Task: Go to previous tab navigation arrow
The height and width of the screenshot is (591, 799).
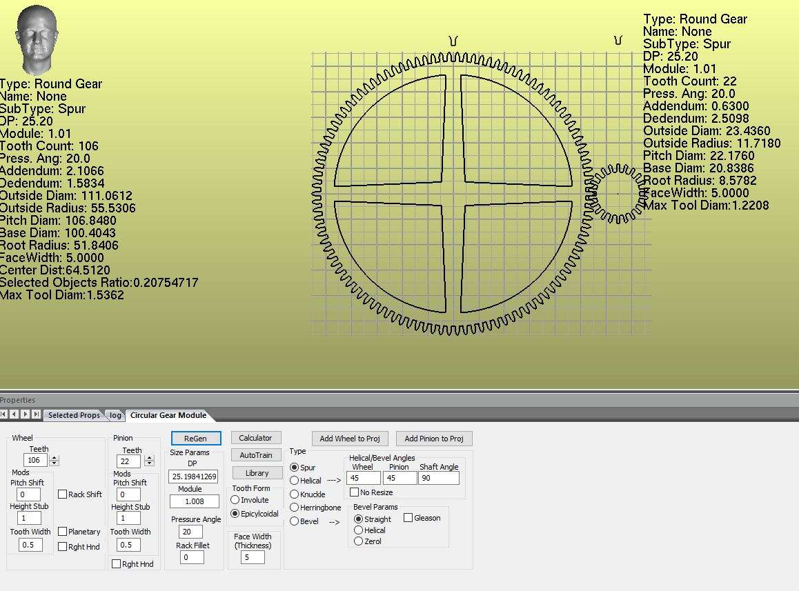Action: [x=14, y=414]
